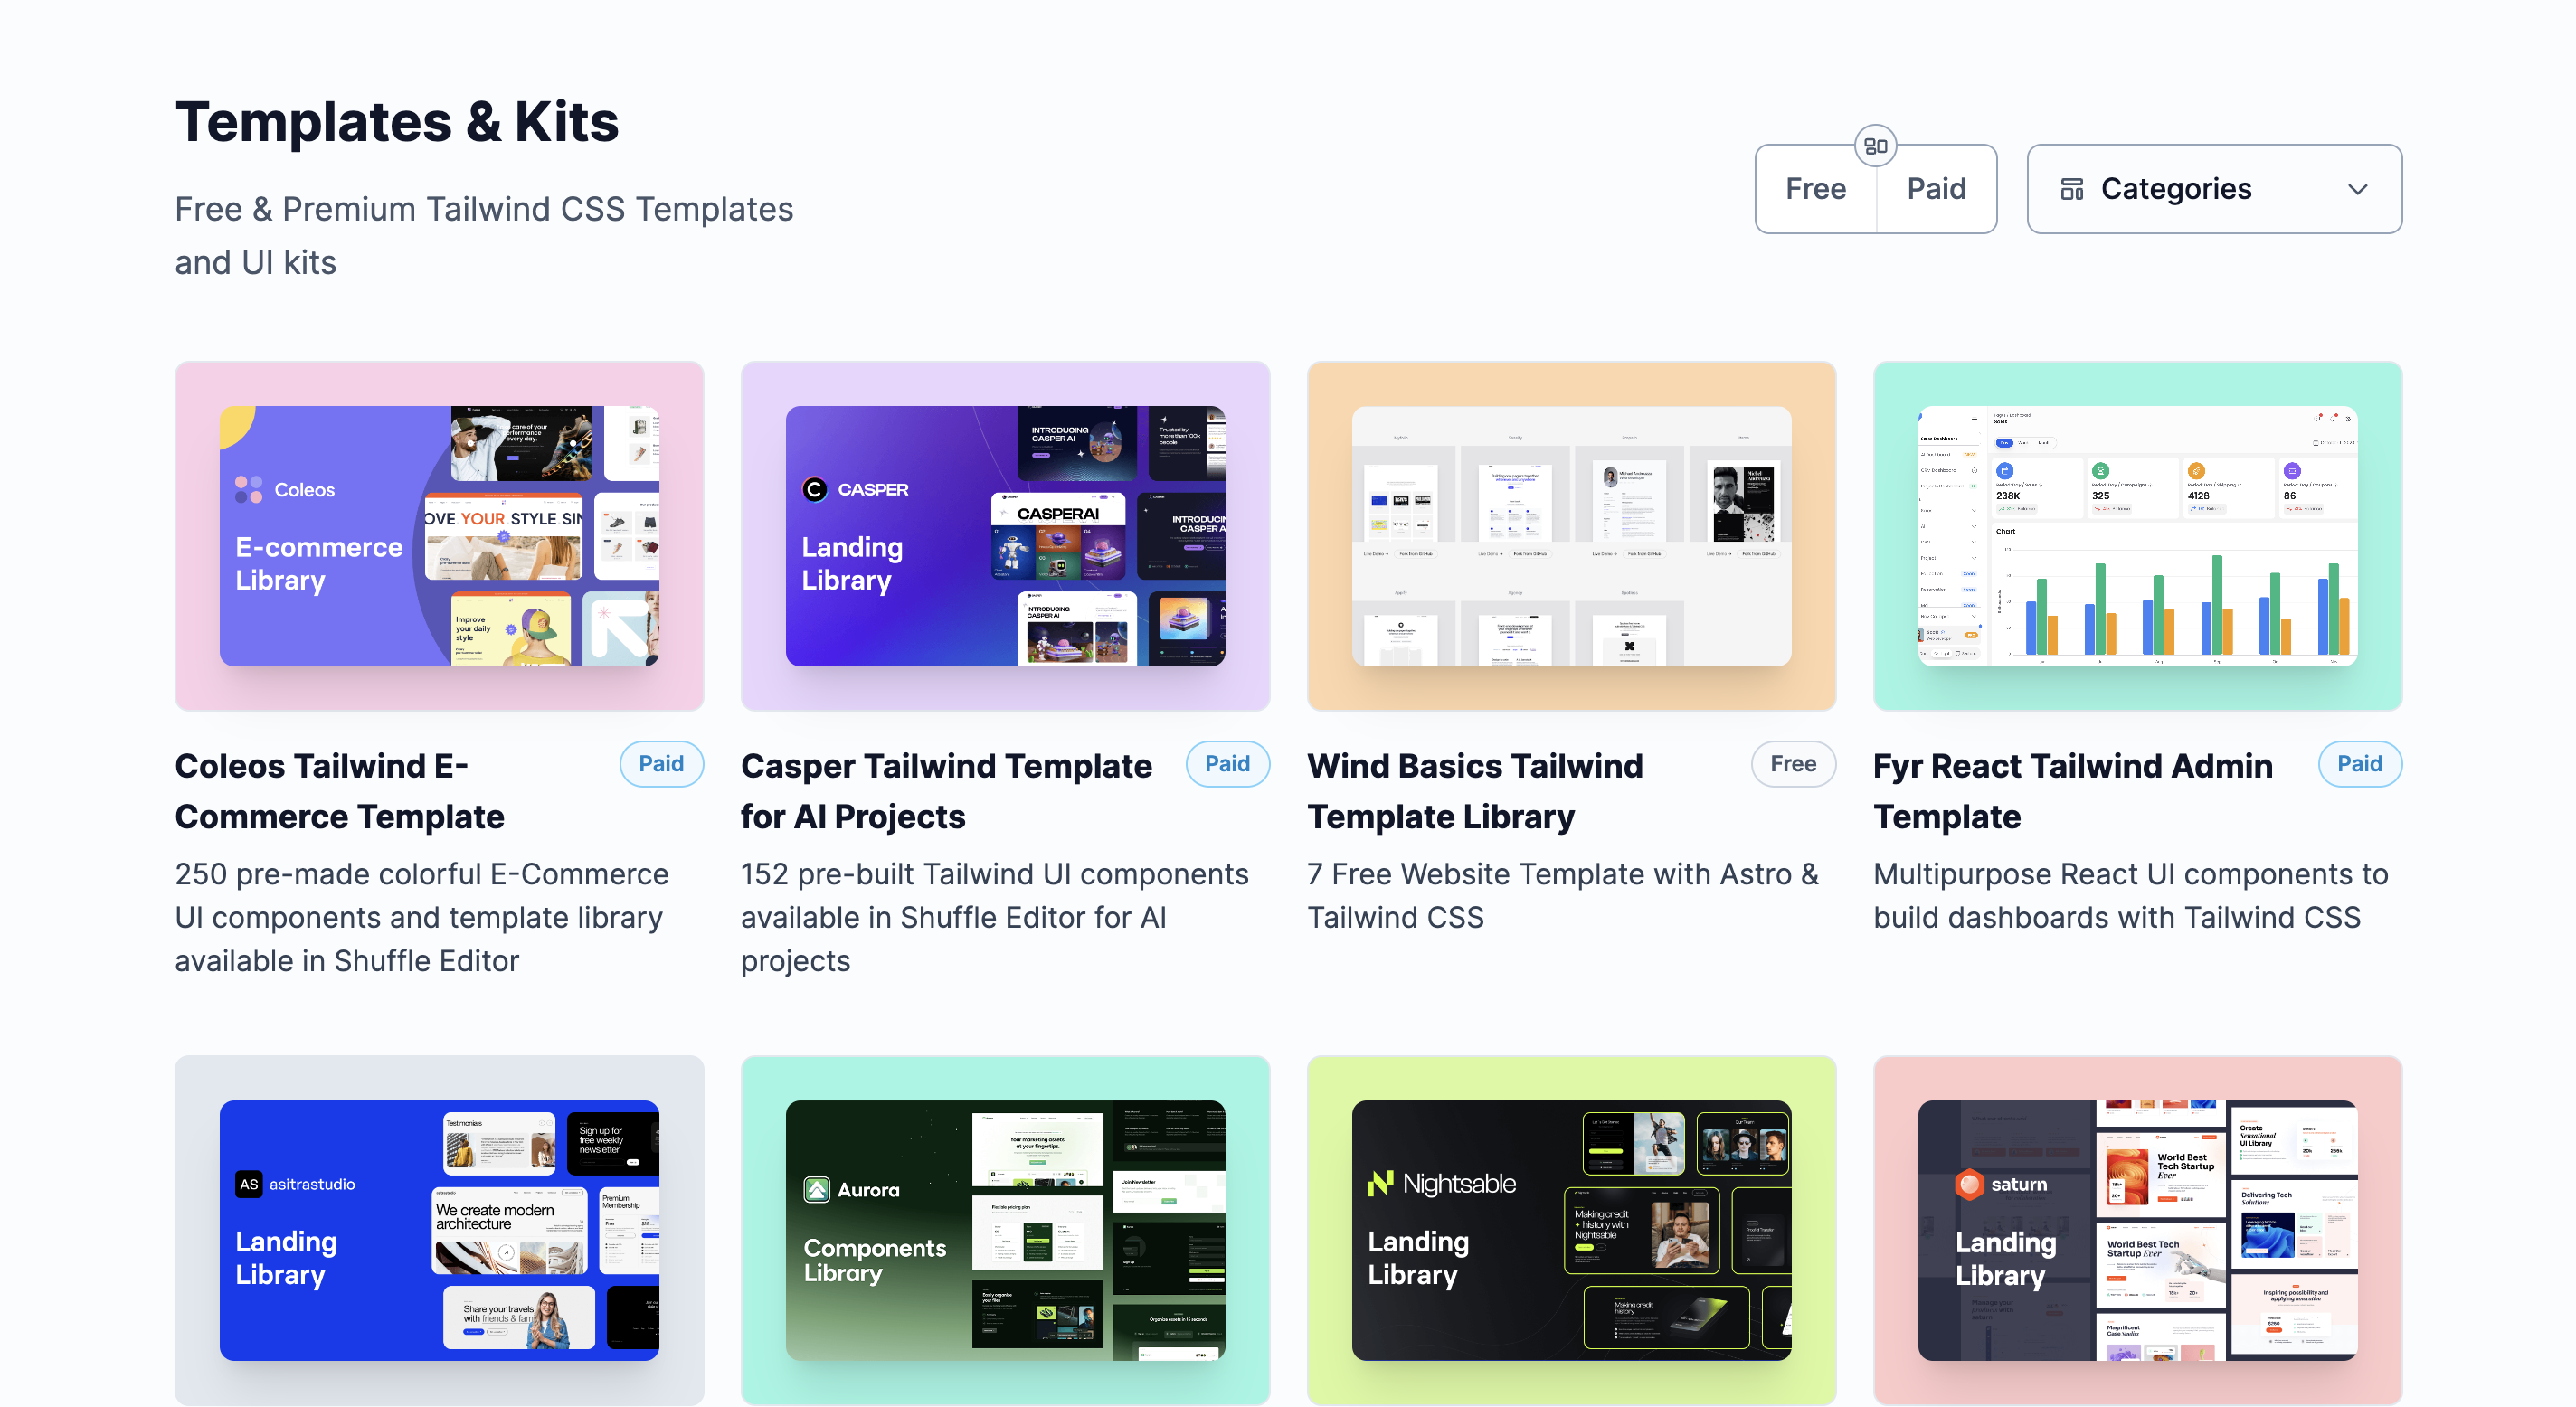Open Fyr React admin dashboard thumbnail
The width and height of the screenshot is (2576, 1407).
[2137, 536]
